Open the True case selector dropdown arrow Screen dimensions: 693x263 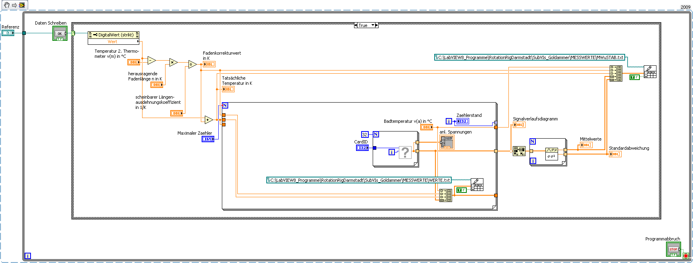[373, 25]
